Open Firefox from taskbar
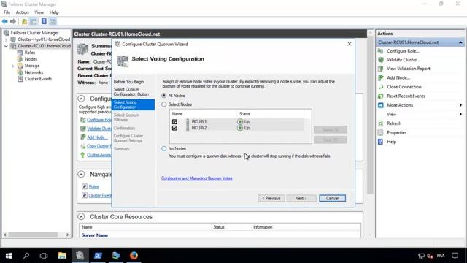Image resolution: width=467 pixels, height=263 pixels. point(134,256)
